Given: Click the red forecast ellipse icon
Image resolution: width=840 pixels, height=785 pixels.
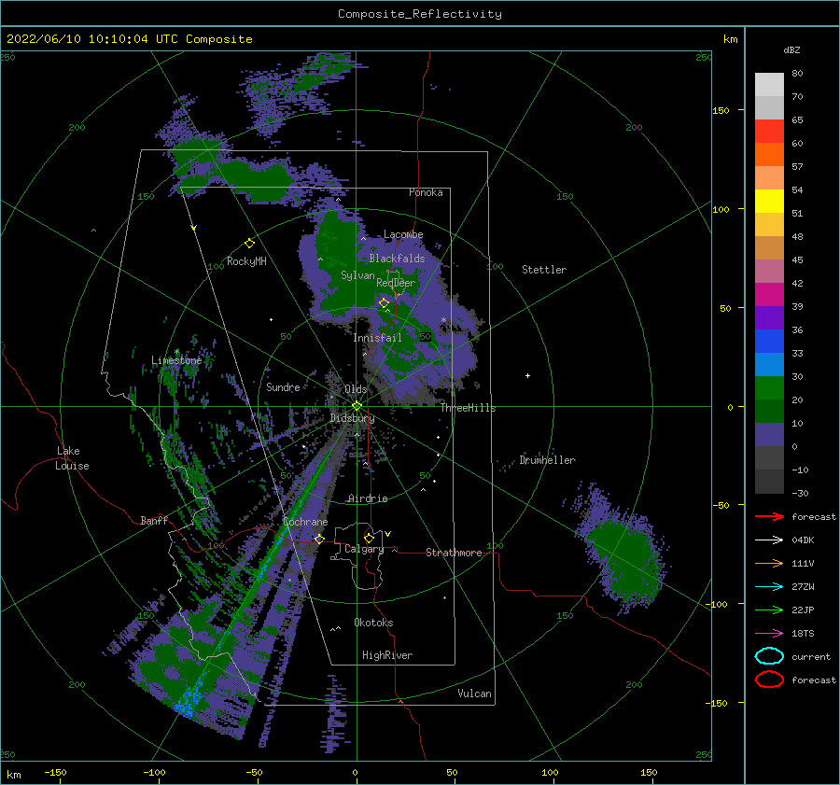Looking at the screenshot, I should click(769, 680).
